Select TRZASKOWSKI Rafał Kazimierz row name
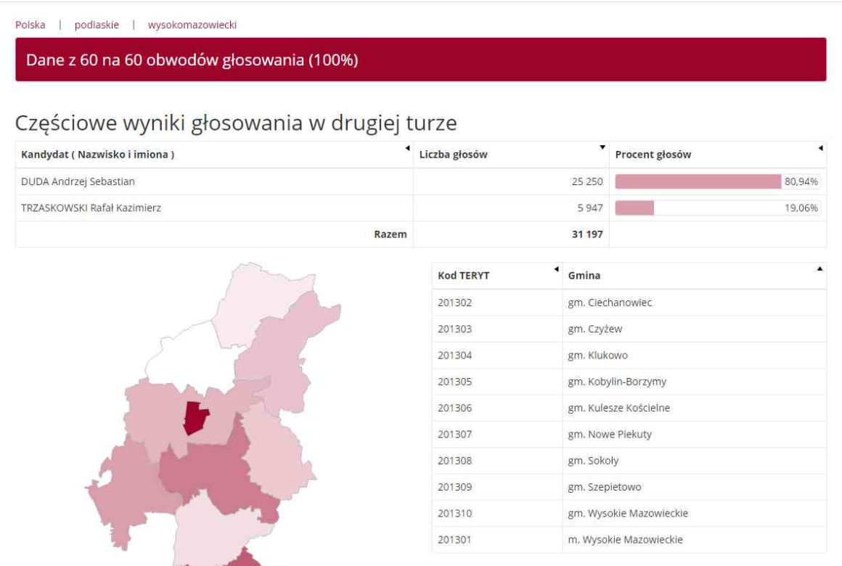This screenshot has width=842, height=566. (x=91, y=208)
